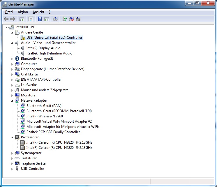Select Realtek PCIe GBE Family Controller
The height and width of the screenshot is (187, 217).
click(x=53, y=132)
